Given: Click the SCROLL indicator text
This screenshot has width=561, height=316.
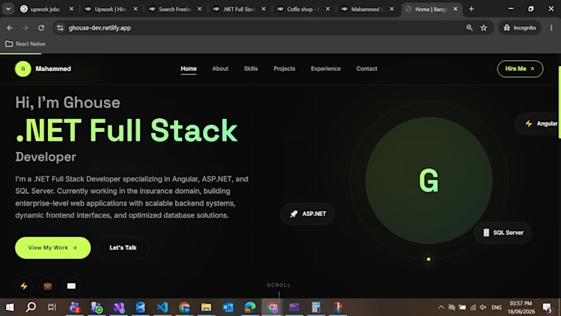Looking at the screenshot, I should click(x=279, y=285).
